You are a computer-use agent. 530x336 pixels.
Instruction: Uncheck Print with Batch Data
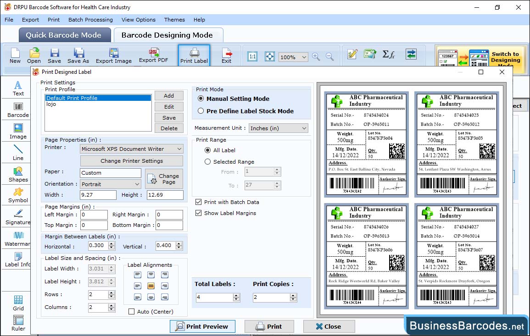[x=198, y=202]
